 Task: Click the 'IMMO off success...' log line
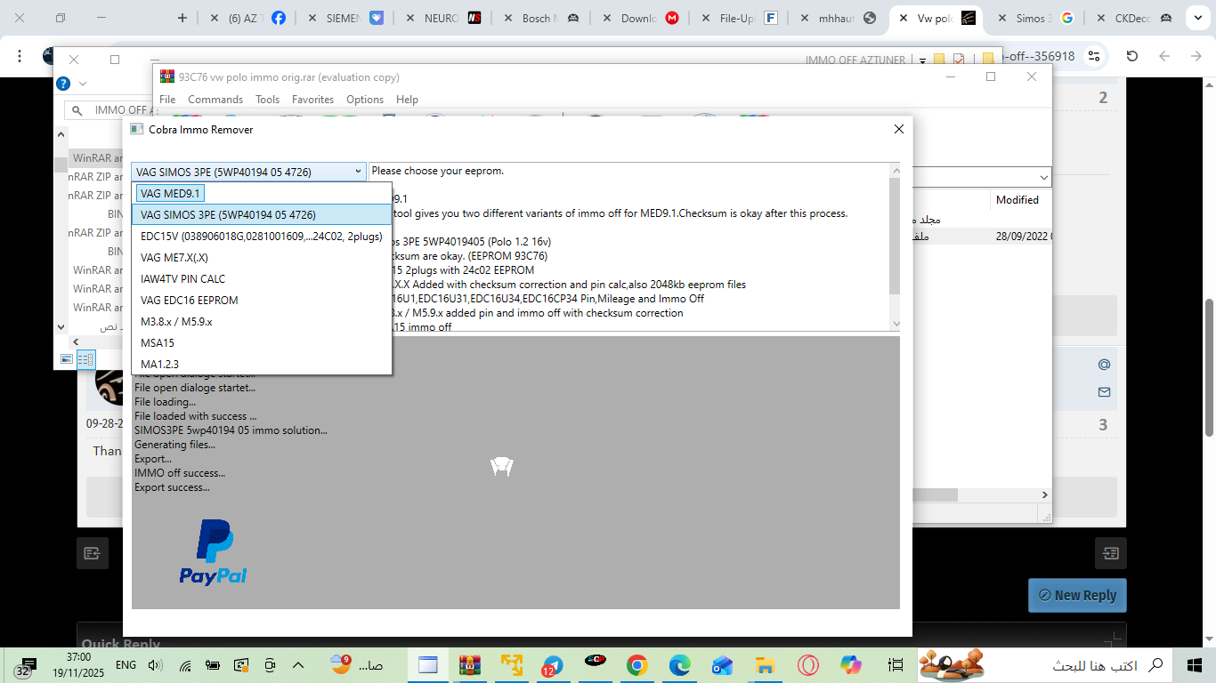pos(180,473)
